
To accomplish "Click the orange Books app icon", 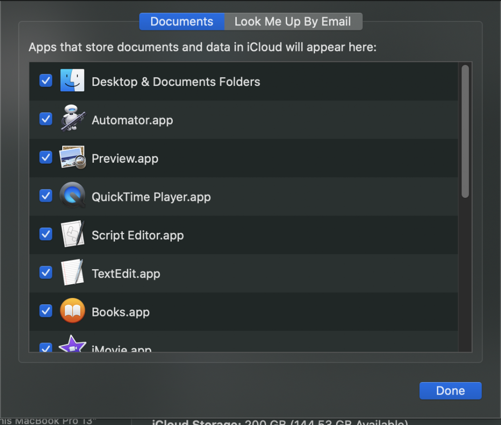I will [x=72, y=311].
